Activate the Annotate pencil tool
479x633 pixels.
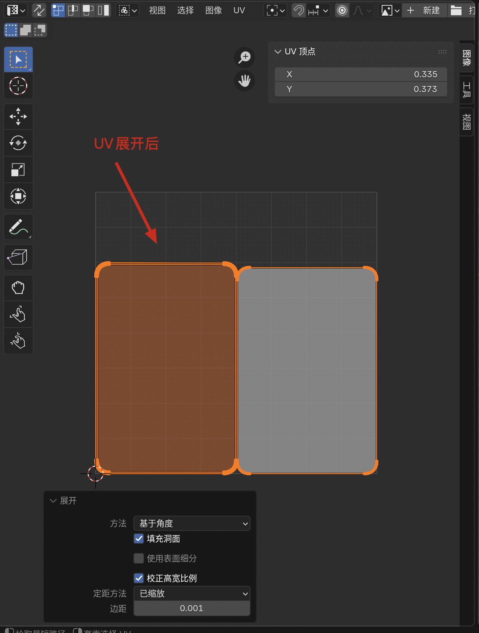[x=18, y=227]
